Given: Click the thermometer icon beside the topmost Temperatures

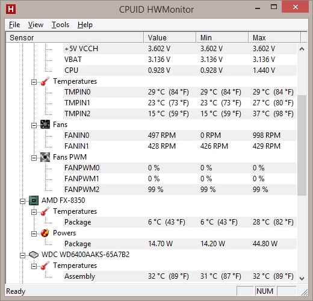Looking at the screenshot, I should point(45,81).
